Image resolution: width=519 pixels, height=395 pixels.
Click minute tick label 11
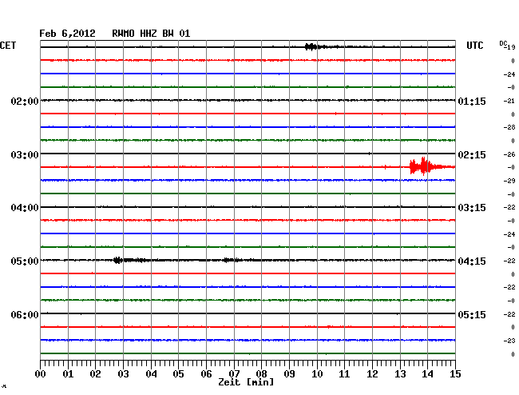[344, 373]
